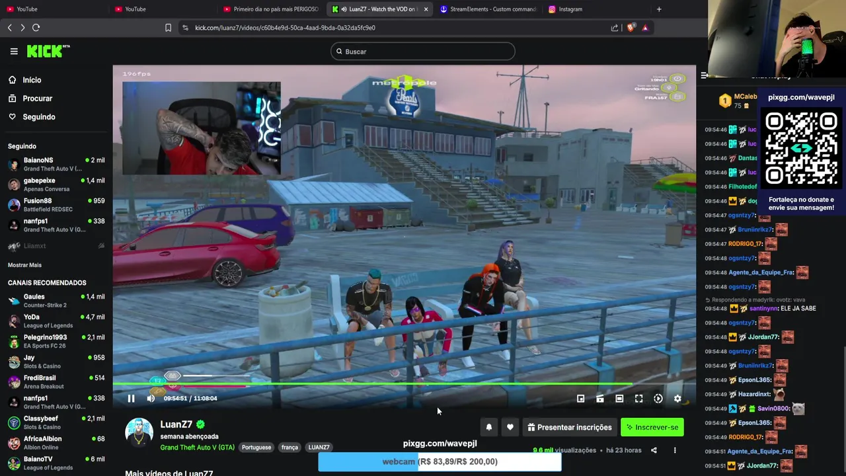Seek on the green video progress bar
The image size is (846, 476).
[x=404, y=384]
